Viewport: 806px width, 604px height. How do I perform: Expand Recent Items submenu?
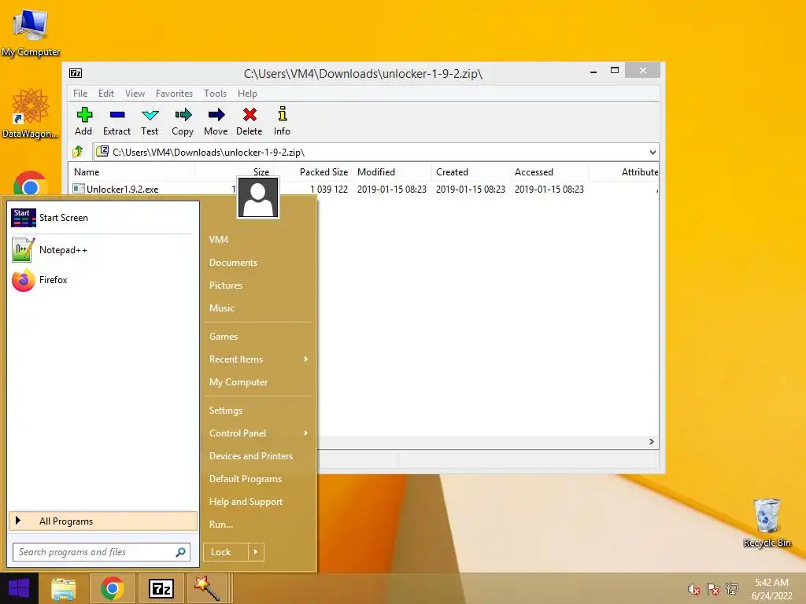258,359
